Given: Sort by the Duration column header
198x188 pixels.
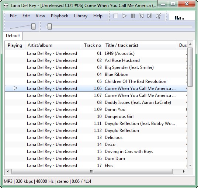Looking at the screenshot, I should (x=182, y=45).
